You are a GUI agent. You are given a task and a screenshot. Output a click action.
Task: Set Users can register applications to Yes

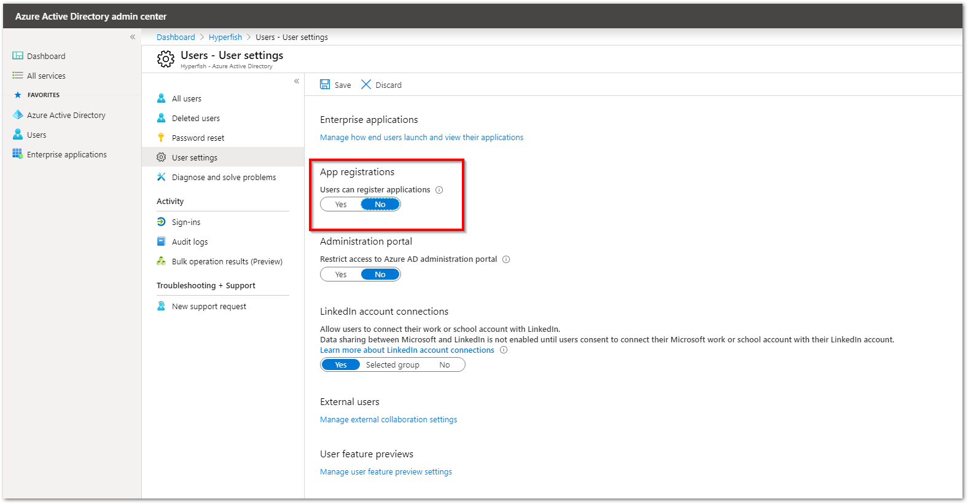[341, 205]
